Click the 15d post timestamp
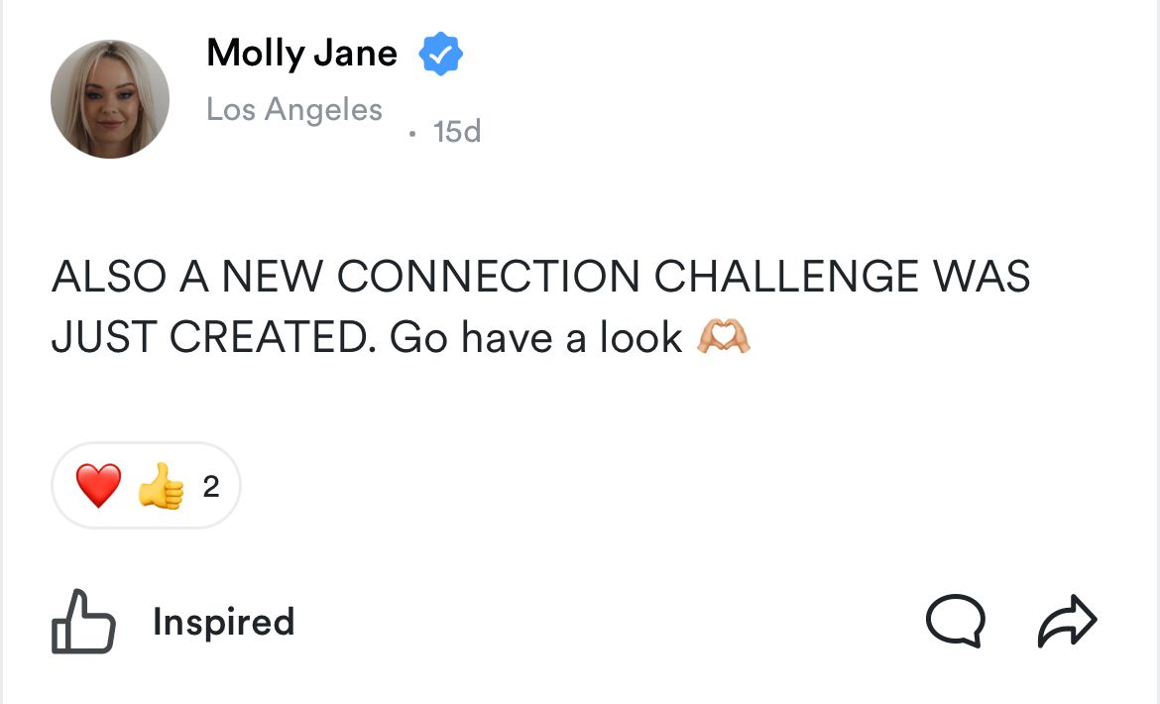This screenshot has width=1160, height=704. coord(457,131)
